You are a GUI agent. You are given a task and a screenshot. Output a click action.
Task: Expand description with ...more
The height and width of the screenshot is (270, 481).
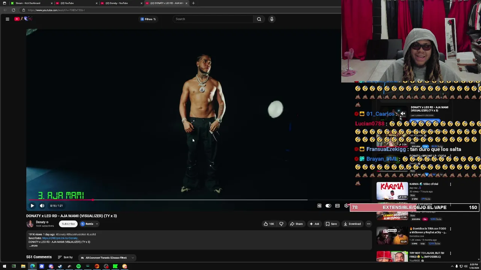click(33, 246)
